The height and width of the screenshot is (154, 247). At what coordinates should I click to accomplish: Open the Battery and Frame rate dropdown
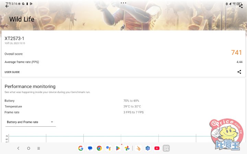[31, 122]
